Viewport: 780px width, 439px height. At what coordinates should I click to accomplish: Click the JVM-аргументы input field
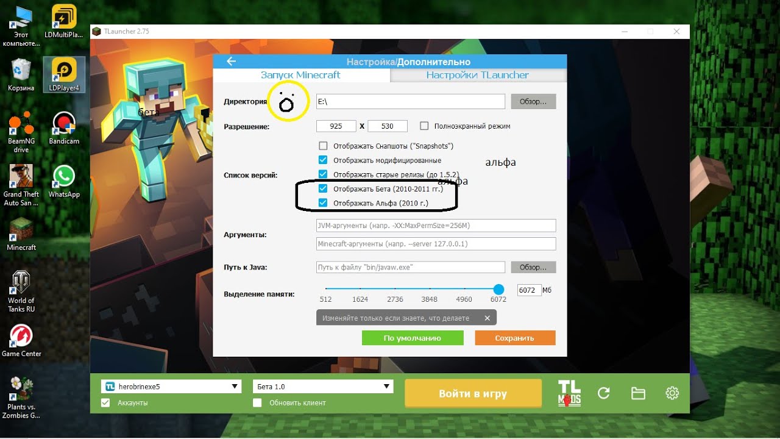[436, 226]
